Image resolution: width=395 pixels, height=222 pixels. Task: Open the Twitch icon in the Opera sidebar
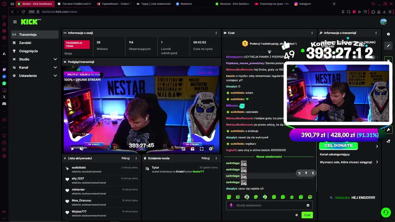tap(4, 70)
